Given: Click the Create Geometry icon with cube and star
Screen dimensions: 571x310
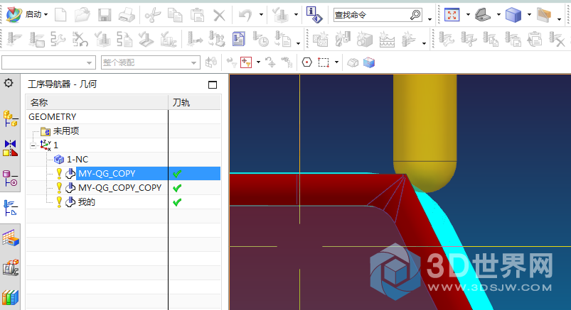Looking at the screenshot, I should tap(365, 39).
